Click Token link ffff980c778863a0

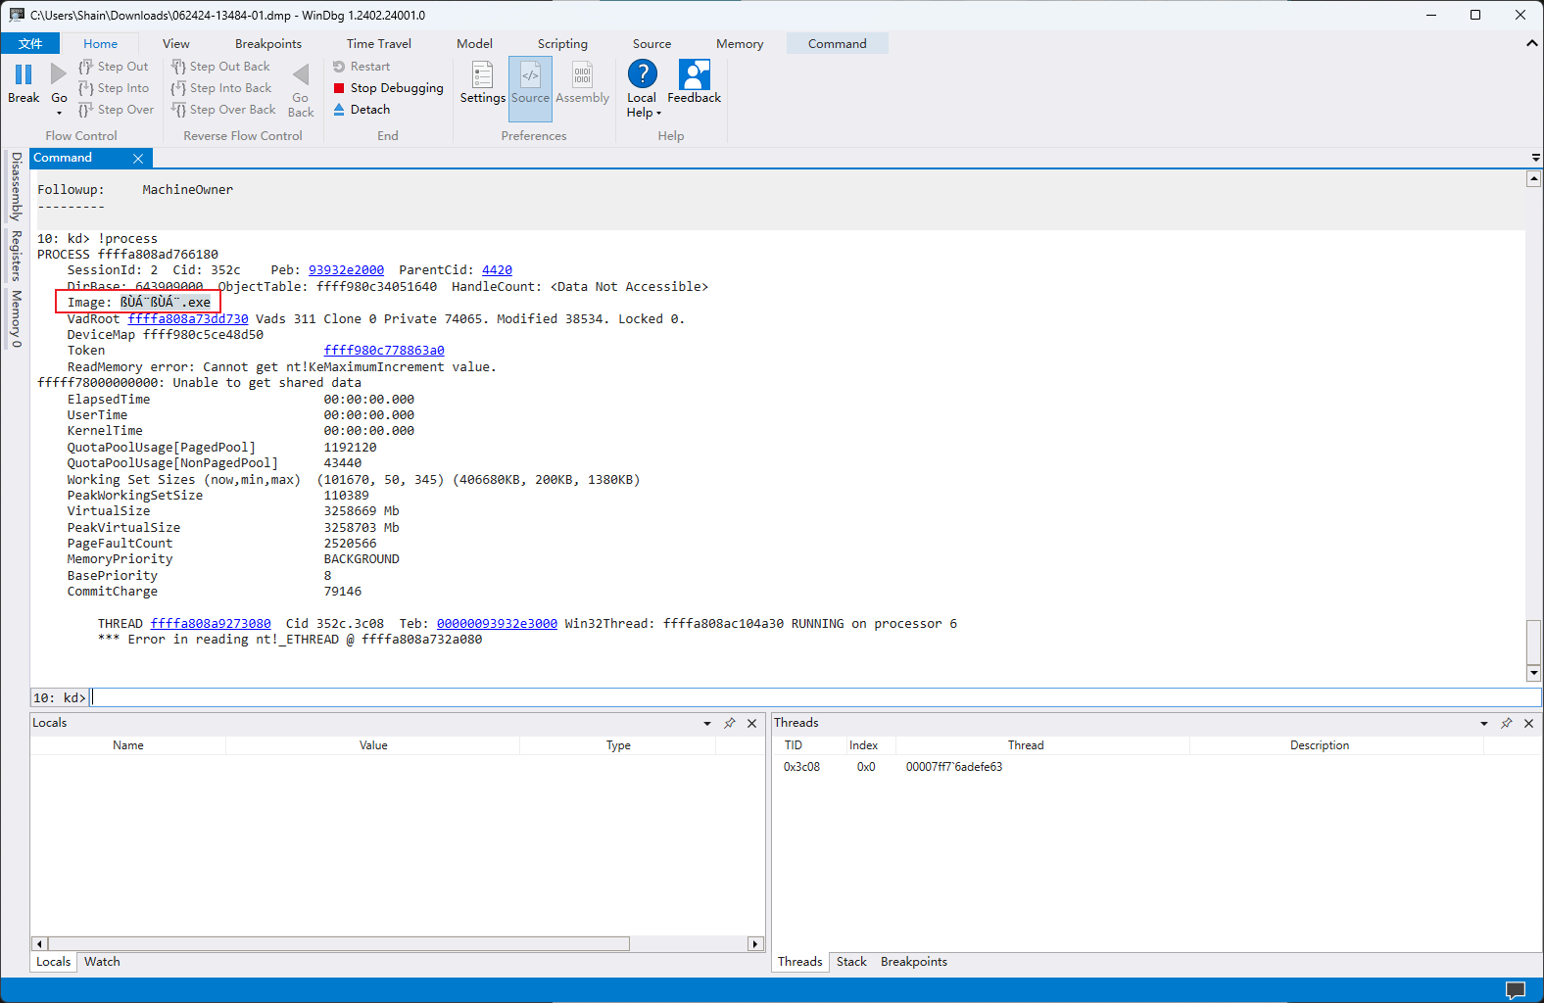click(x=384, y=351)
